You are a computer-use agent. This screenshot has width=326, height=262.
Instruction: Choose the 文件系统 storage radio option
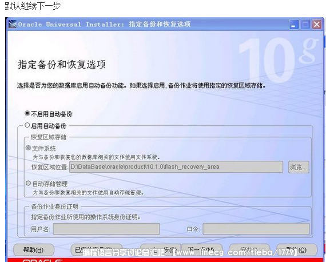[x=28, y=148]
